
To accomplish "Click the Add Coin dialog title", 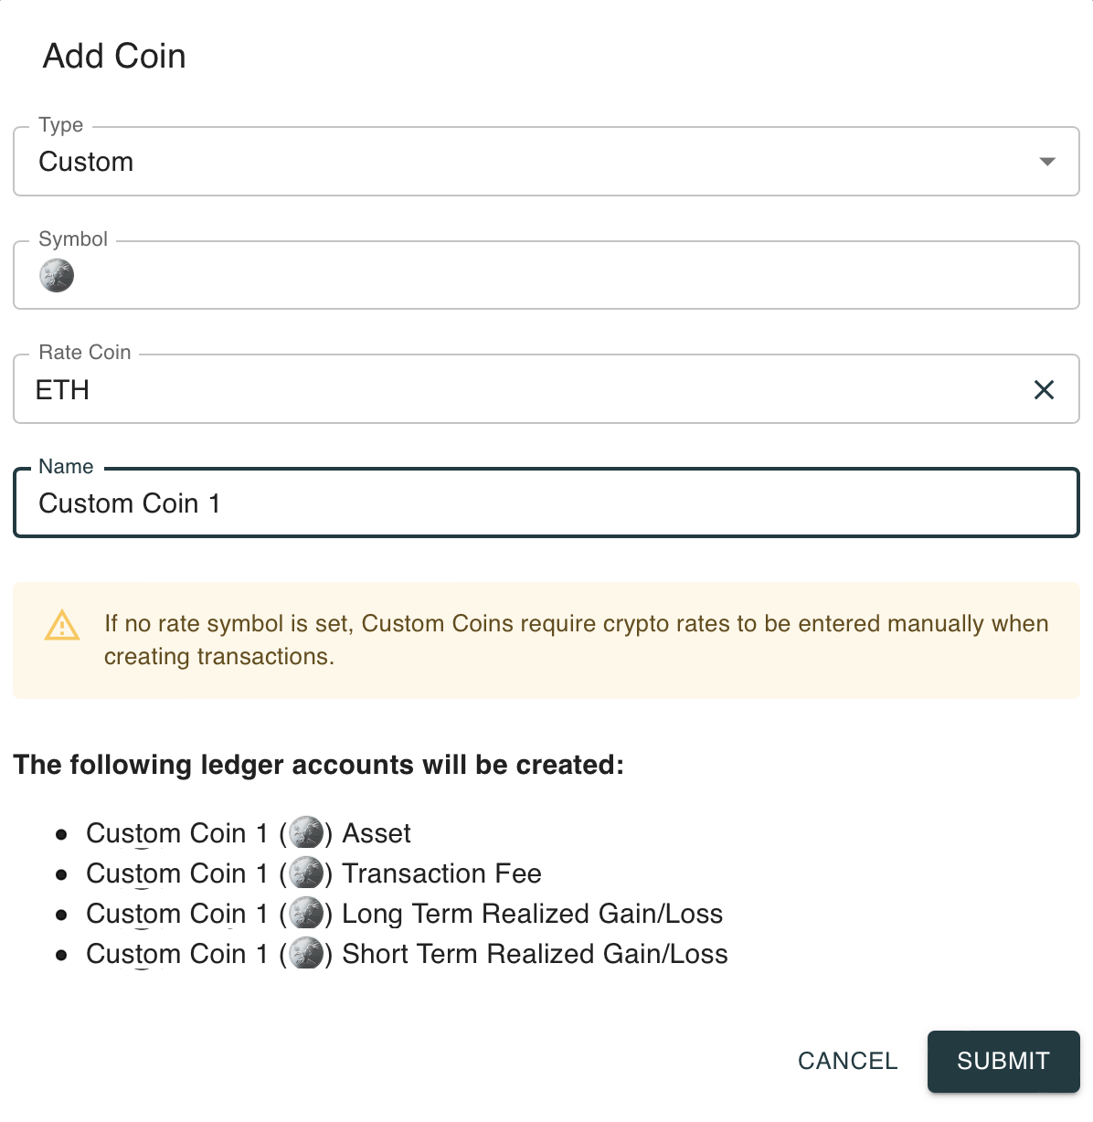I will pos(112,56).
